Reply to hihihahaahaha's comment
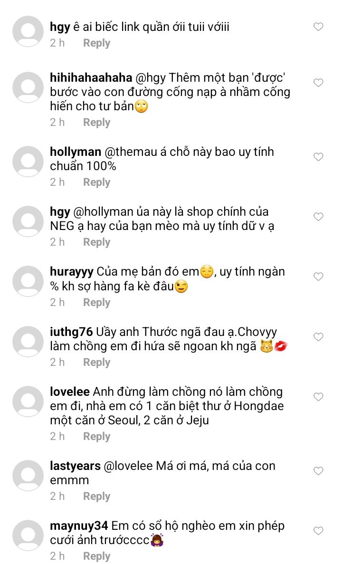The width and height of the screenshot is (342, 564). [x=96, y=122]
